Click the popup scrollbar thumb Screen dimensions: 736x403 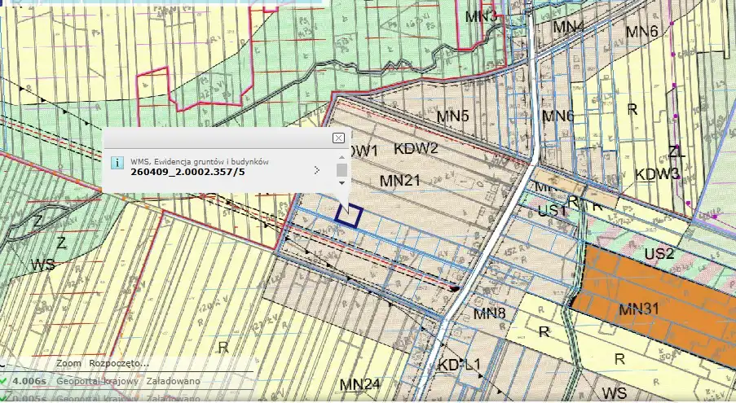pyautogui.click(x=342, y=169)
